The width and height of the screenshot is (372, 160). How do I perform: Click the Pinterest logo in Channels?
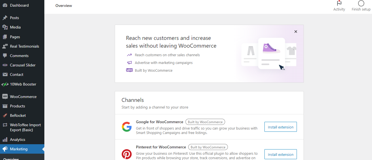pyautogui.click(x=127, y=154)
